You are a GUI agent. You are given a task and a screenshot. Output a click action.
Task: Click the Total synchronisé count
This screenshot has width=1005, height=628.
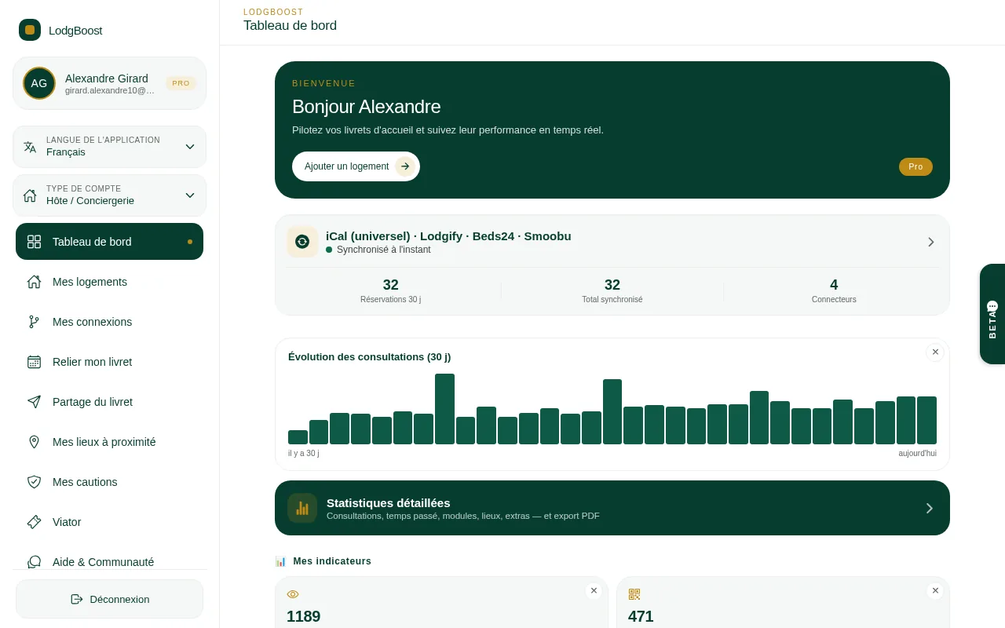pos(612,285)
